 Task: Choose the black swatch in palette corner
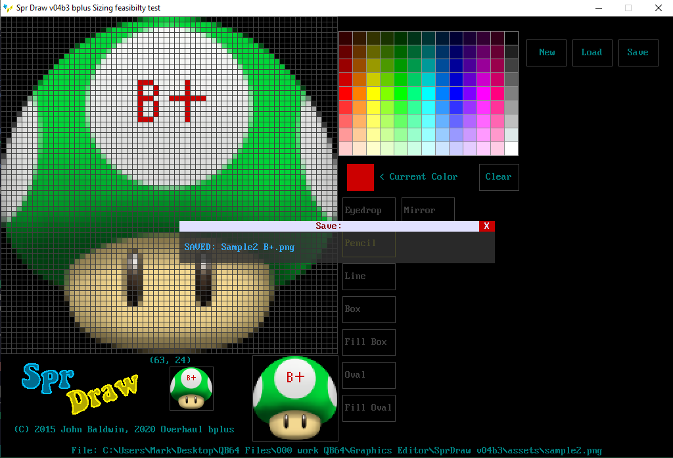pos(511,38)
